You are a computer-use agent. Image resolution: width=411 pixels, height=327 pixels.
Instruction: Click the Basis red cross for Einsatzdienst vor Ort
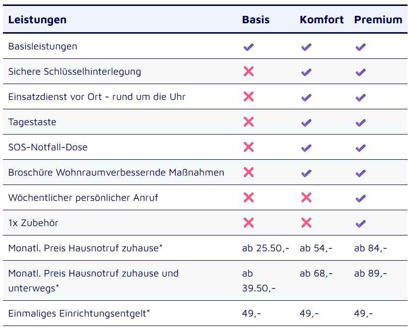pyautogui.click(x=249, y=97)
